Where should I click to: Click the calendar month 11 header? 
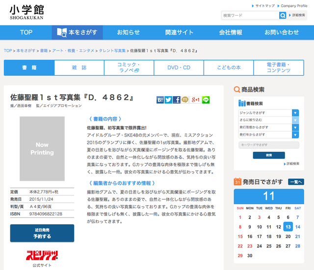[269, 196]
